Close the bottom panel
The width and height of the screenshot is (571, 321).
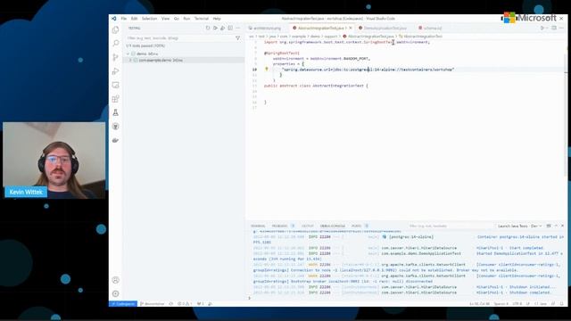pyautogui.click(x=562, y=226)
